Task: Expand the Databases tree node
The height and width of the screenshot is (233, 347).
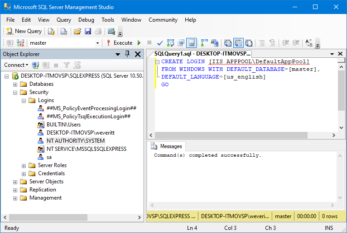Action: (15, 84)
